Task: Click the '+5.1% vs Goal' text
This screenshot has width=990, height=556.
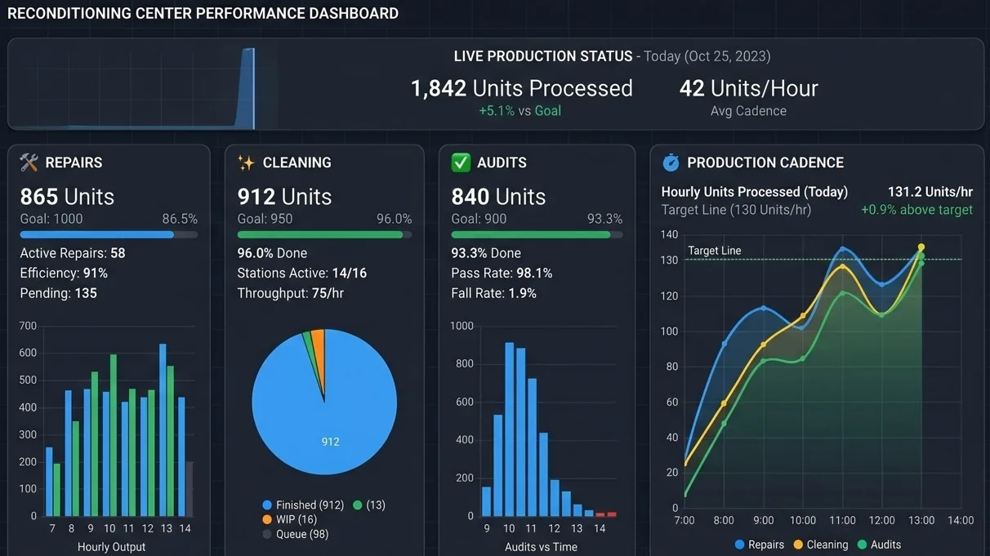Action: tap(520, 110)
